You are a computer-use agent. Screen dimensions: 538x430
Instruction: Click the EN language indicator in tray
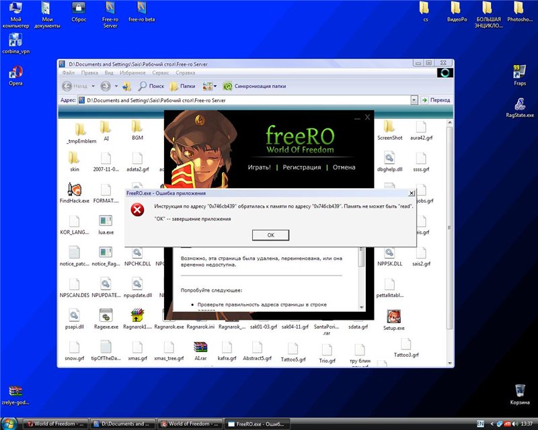(480, 424)
